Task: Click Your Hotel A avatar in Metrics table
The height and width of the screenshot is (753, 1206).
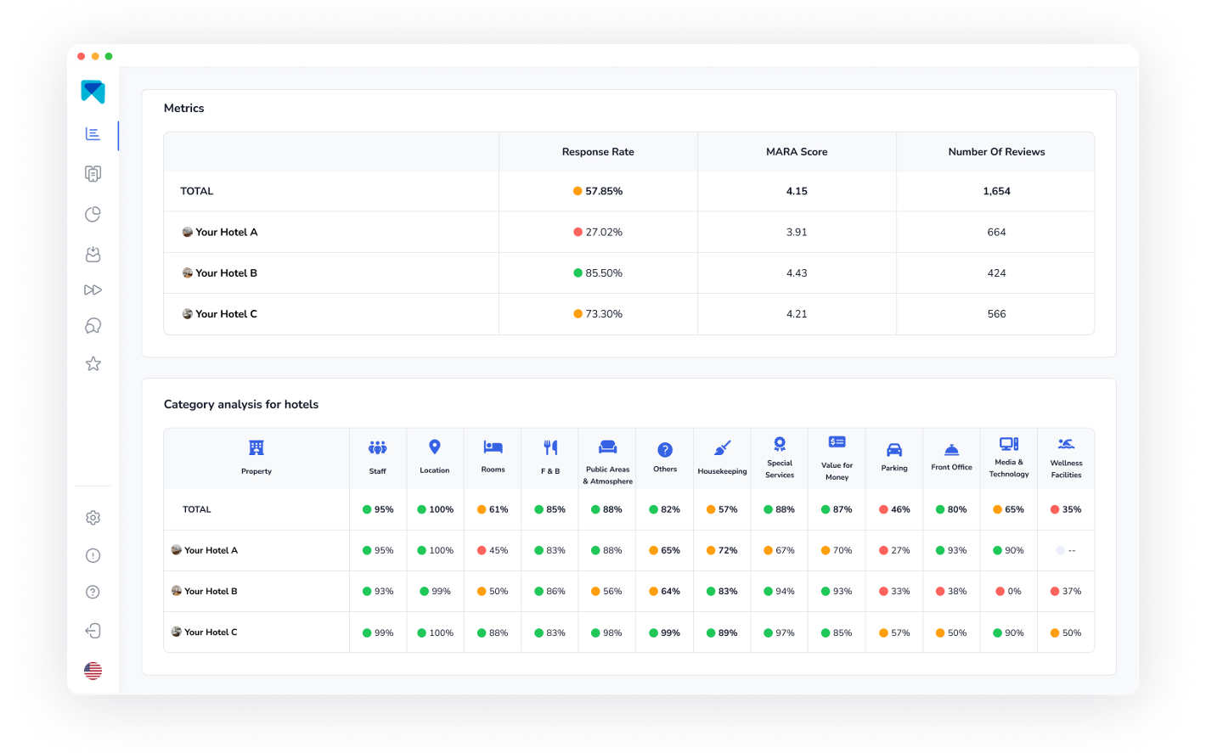Action: [188, 232]
